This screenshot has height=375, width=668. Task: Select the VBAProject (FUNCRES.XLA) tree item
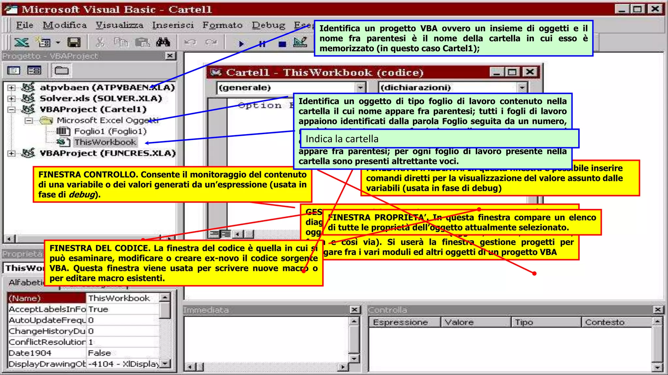[x=108, y=153]
